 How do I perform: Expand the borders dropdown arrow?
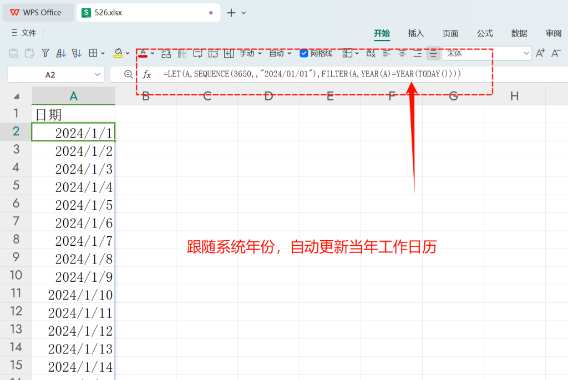pyautogui.click(x=103, y=54)
